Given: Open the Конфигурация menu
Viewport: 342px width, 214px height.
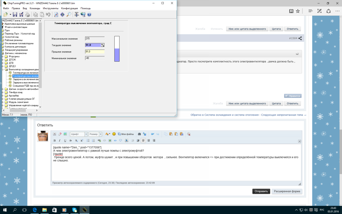Looking at the screenshot, I should [70, 8].
